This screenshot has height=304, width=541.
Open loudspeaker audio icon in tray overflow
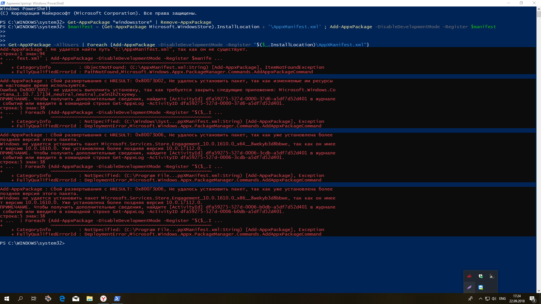click(x=492, y=276)
